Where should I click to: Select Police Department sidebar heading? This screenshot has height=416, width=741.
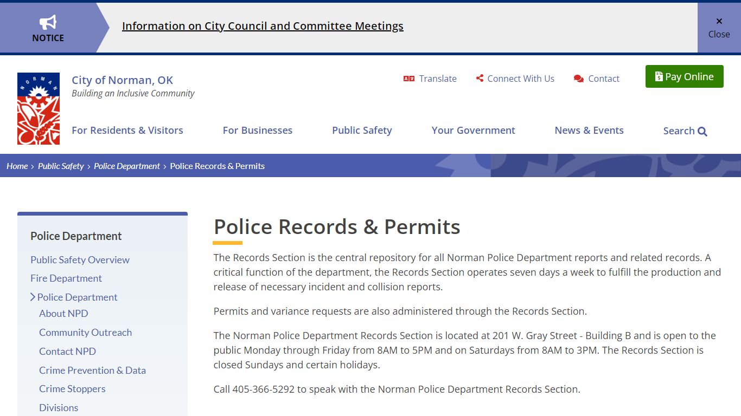point(76,236)
